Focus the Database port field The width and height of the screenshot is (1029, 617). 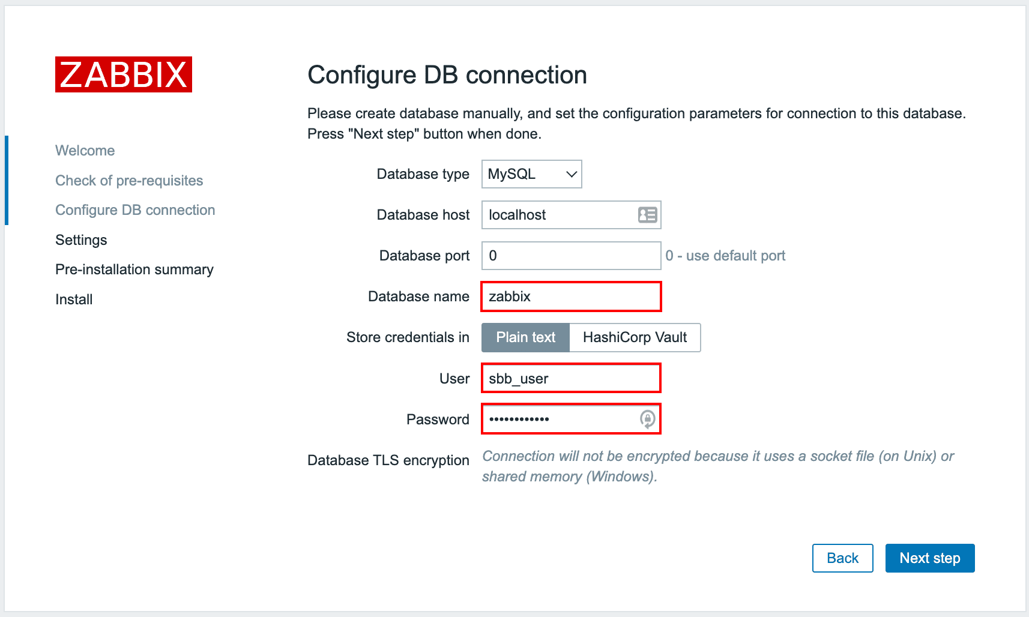[572, 256]
